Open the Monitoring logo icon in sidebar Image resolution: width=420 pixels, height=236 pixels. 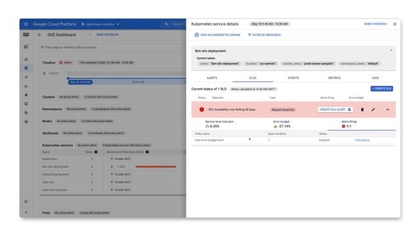click(26, 35)
